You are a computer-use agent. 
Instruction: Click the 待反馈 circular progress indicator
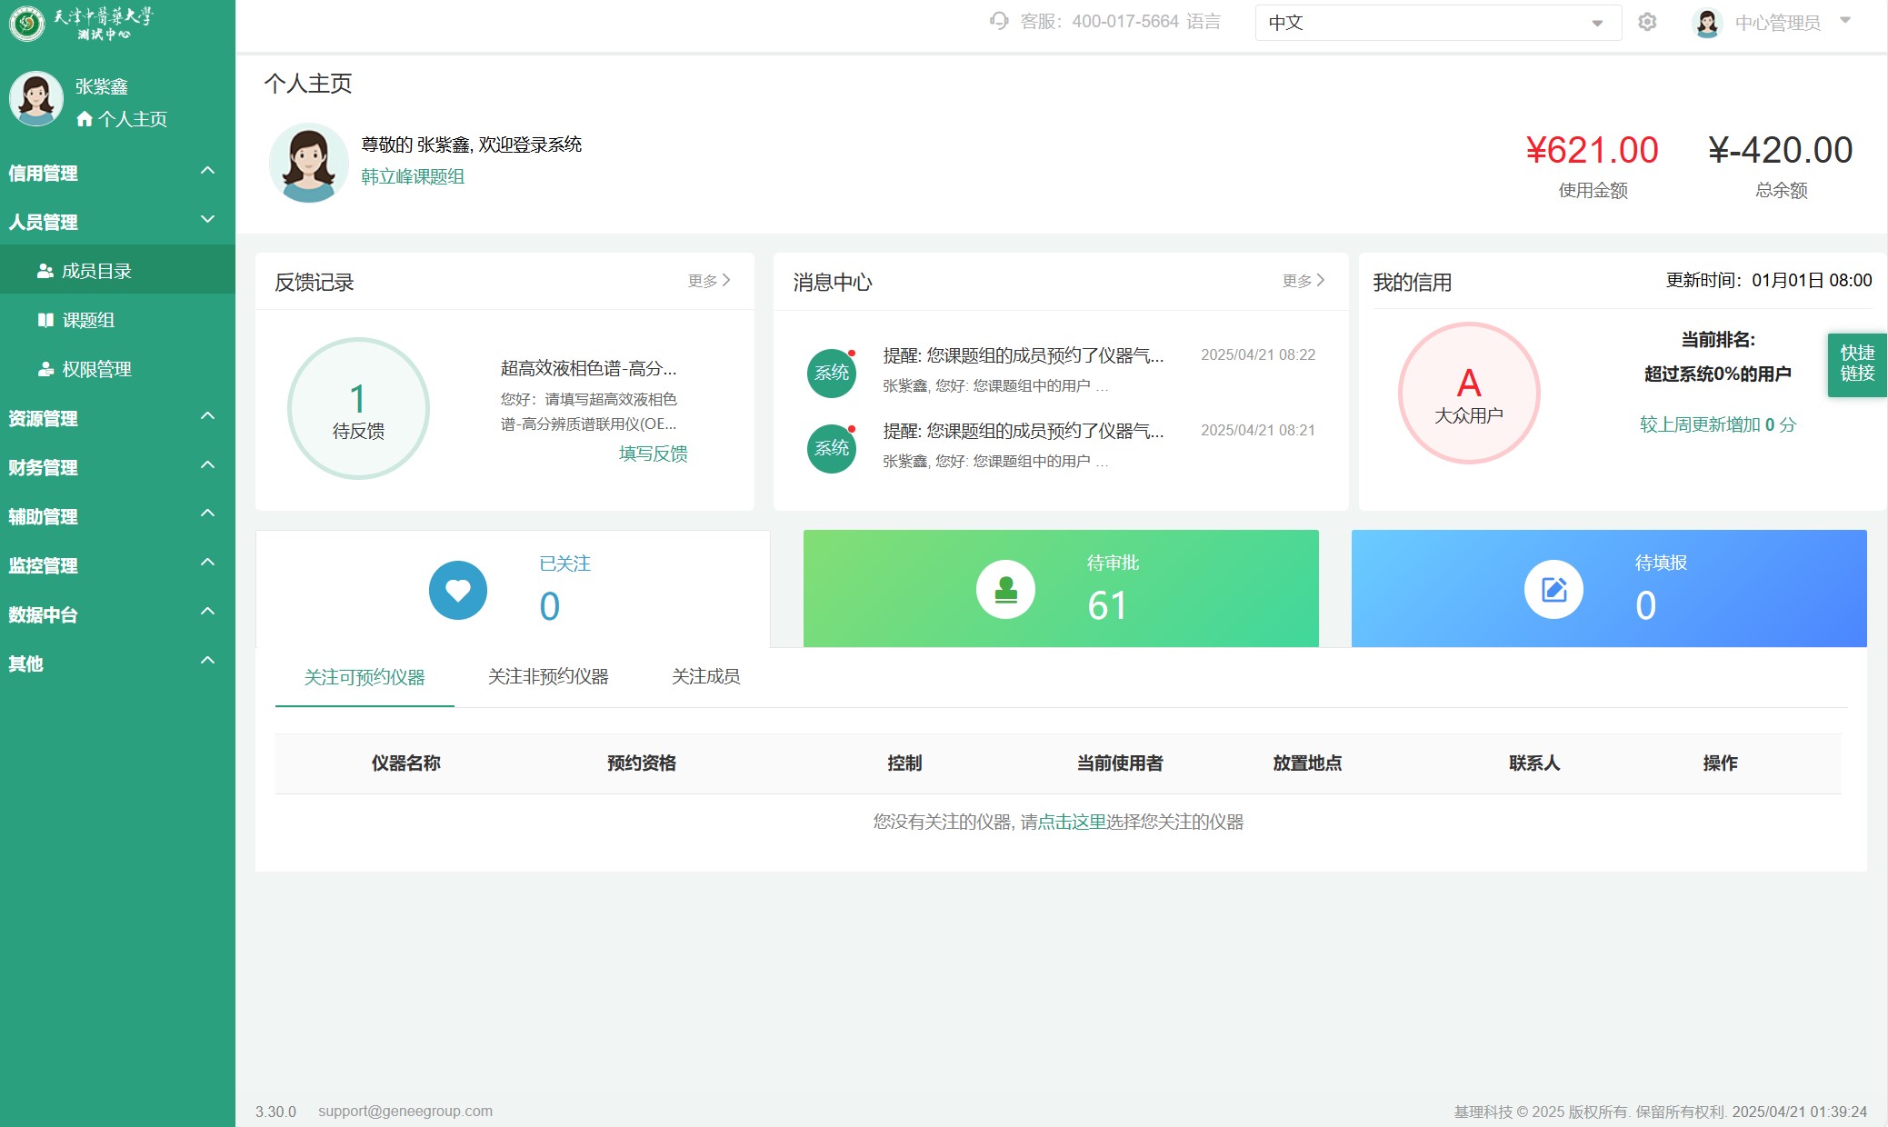(x=357, y=409)
